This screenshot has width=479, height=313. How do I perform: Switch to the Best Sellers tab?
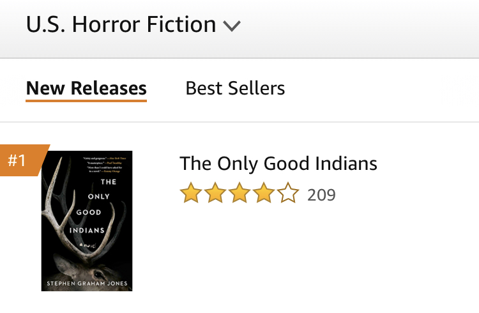click(x=235, y=88)
